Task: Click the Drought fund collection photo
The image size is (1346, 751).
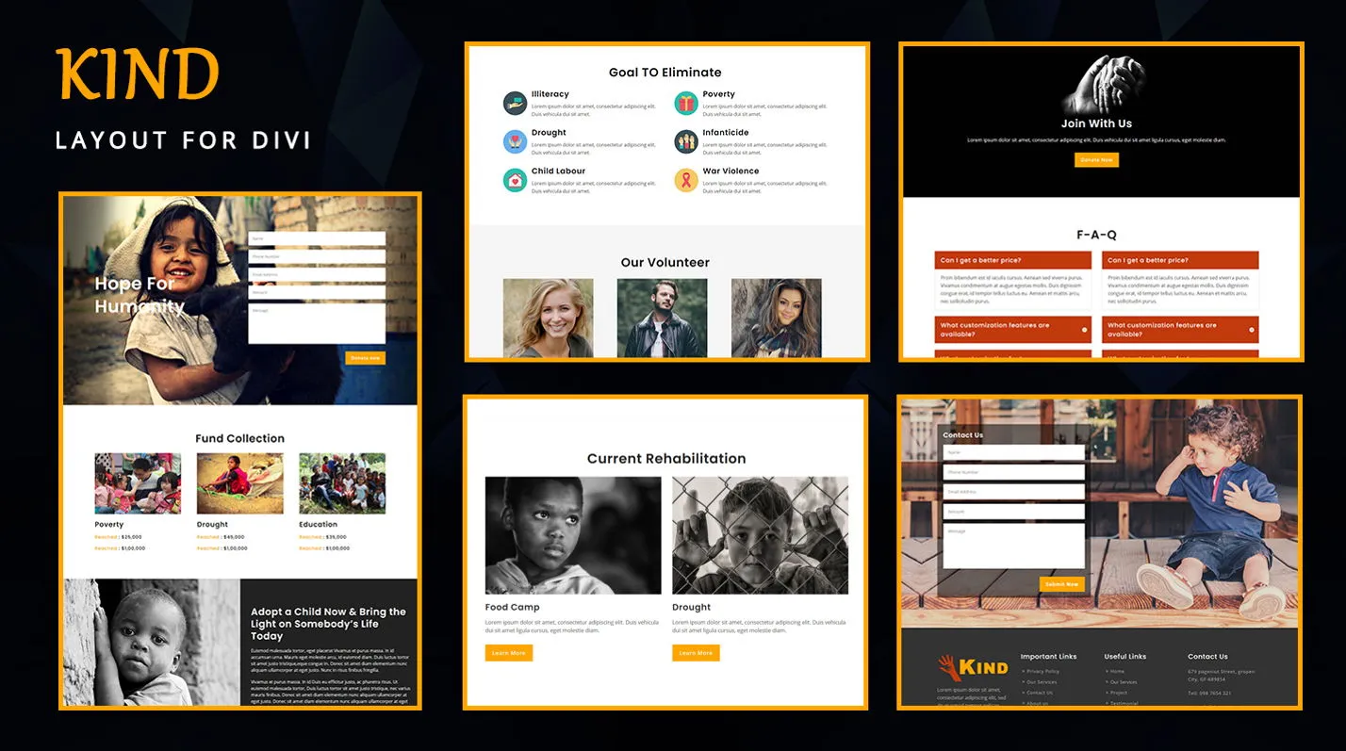Action: click(x=239, y=483)
